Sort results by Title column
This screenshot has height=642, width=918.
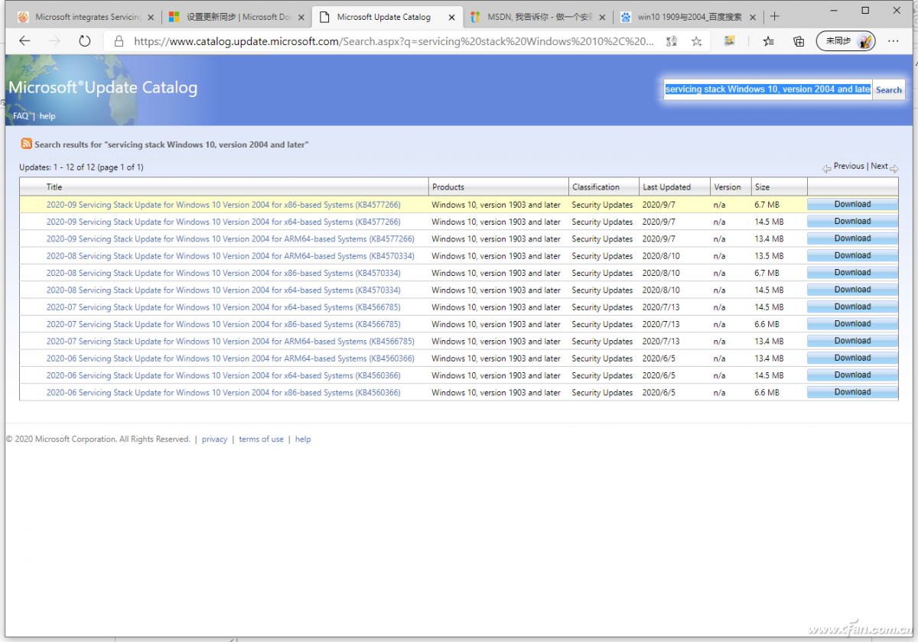coord(54,187)
